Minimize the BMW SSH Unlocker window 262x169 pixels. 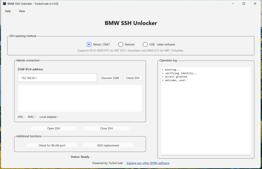pos(233,3)
